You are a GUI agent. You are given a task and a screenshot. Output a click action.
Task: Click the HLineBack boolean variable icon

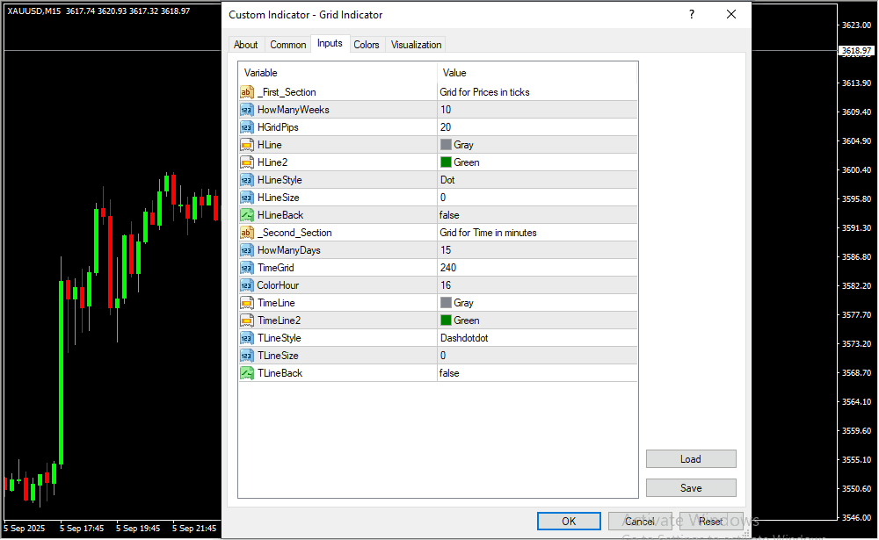[x=247, y=215]
